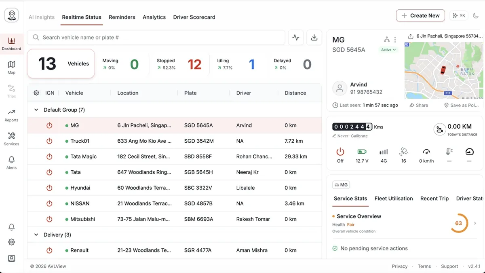Image resolution: width=485 pixels, height=273 pixels.
Task: Switch to the Driver Scorecard tab
Action: pyautogui.click(x=194, y=17)
